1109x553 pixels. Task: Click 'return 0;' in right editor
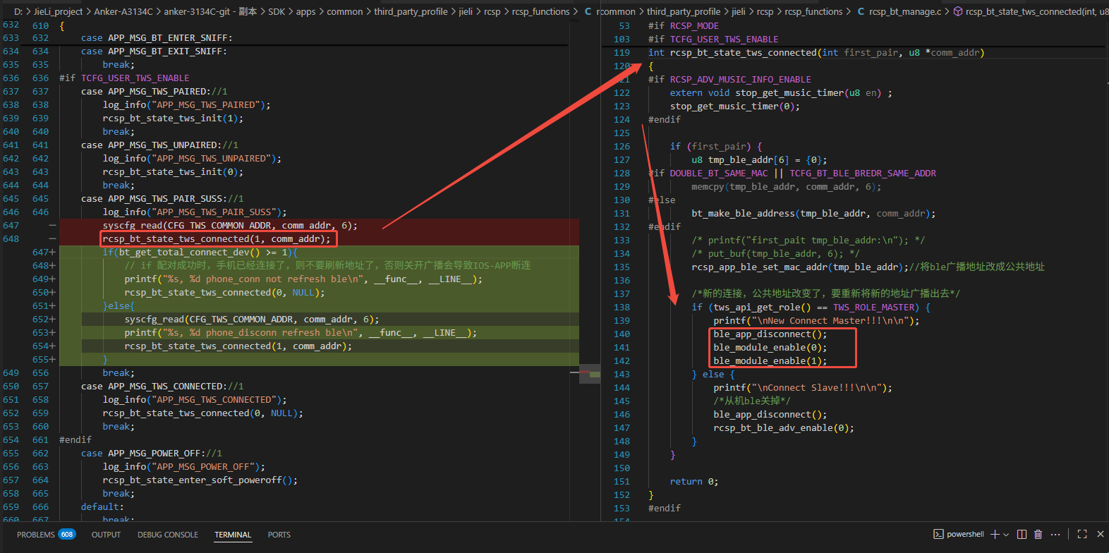click(x=694, y=482)
